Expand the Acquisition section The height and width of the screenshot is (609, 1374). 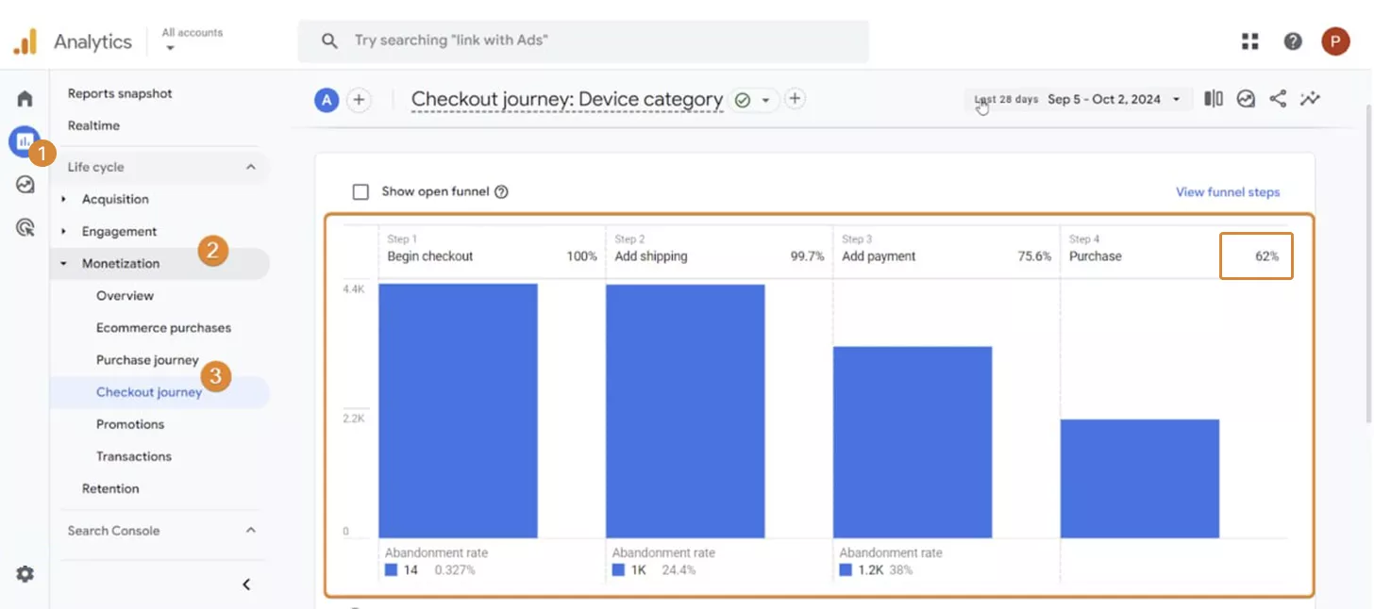64,199
